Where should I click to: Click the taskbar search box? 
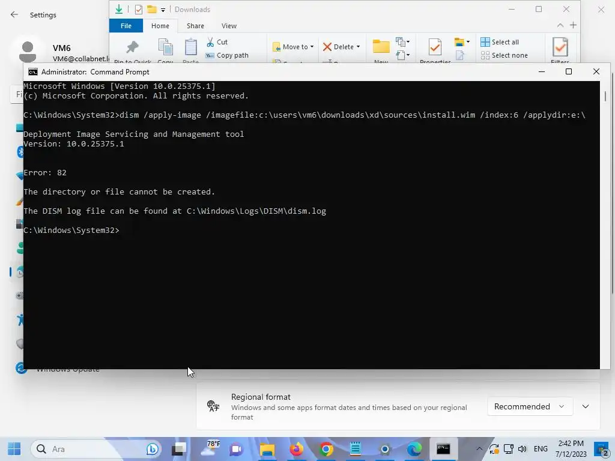(97, 449)
